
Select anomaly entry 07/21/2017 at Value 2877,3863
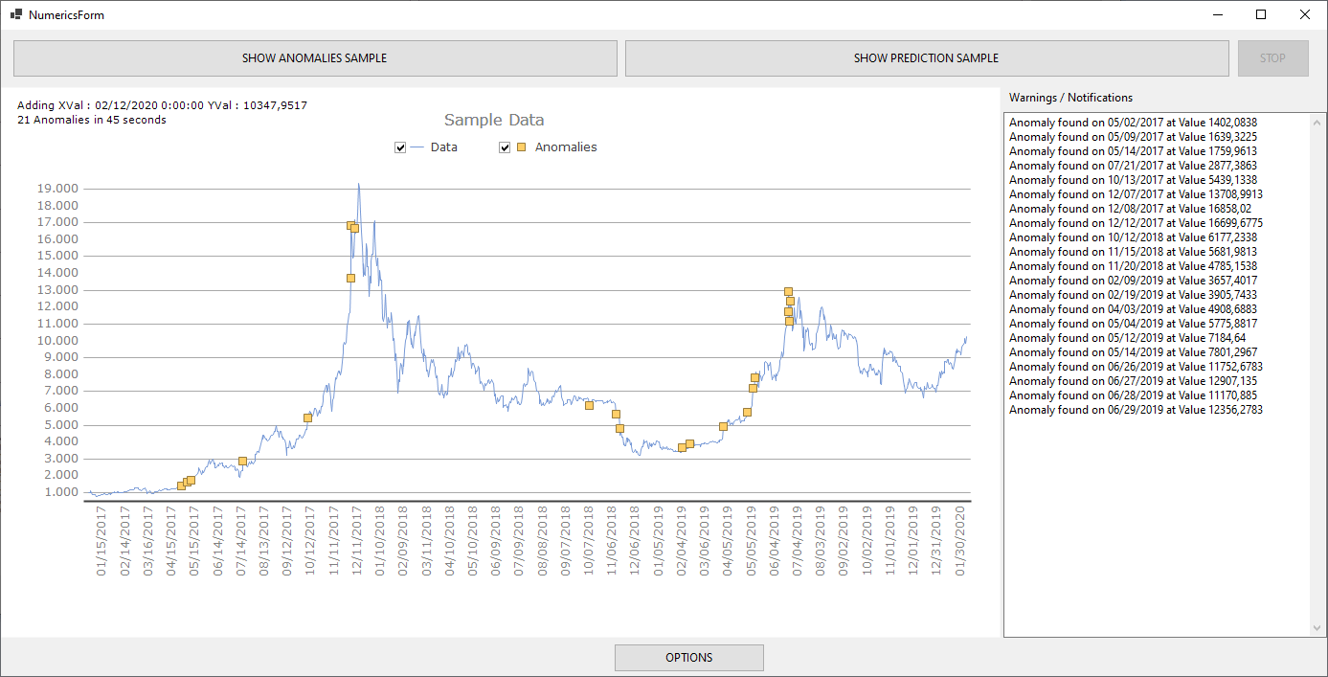tap(1133, 166)
